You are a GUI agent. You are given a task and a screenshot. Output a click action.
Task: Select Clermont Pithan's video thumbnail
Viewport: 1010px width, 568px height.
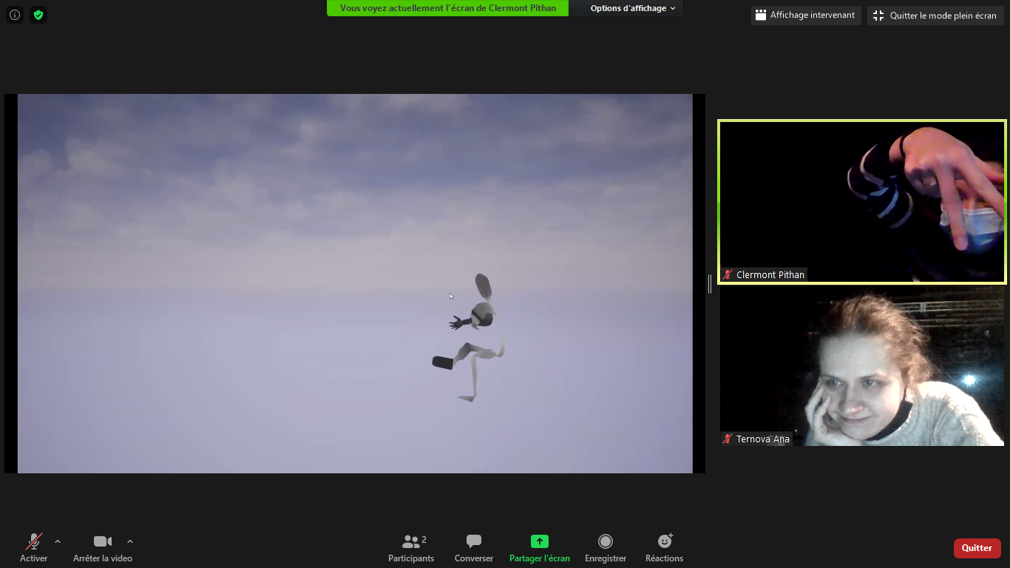[862, 202]
